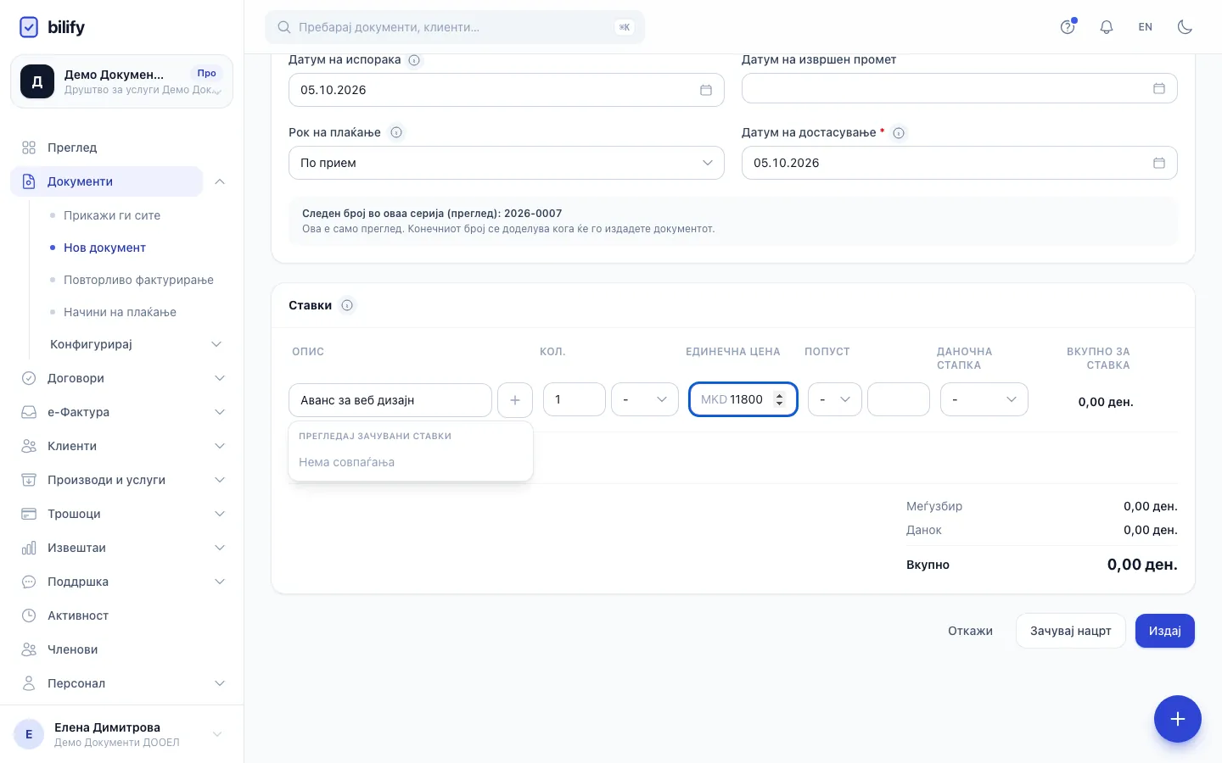Open Прикажи ги сите
The height and width of the screenshot is (763, 1222).
[112, 215]
